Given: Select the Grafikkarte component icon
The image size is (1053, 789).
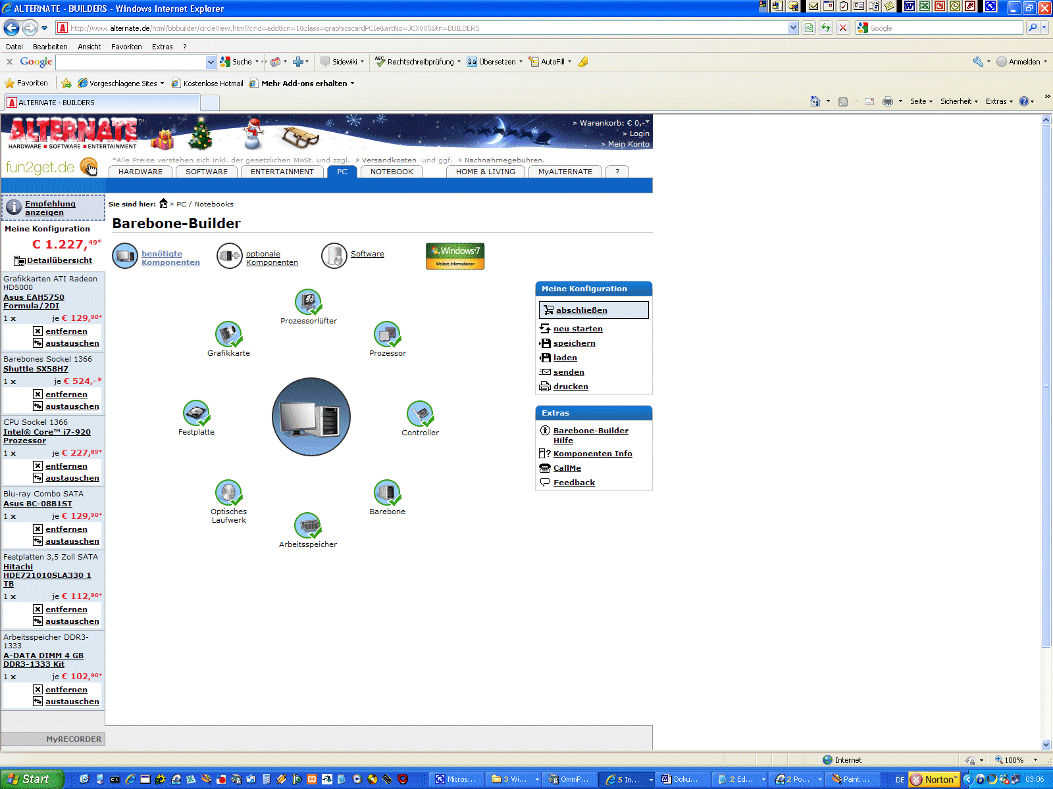Looking at the screenshot, I should pos(229,334).
